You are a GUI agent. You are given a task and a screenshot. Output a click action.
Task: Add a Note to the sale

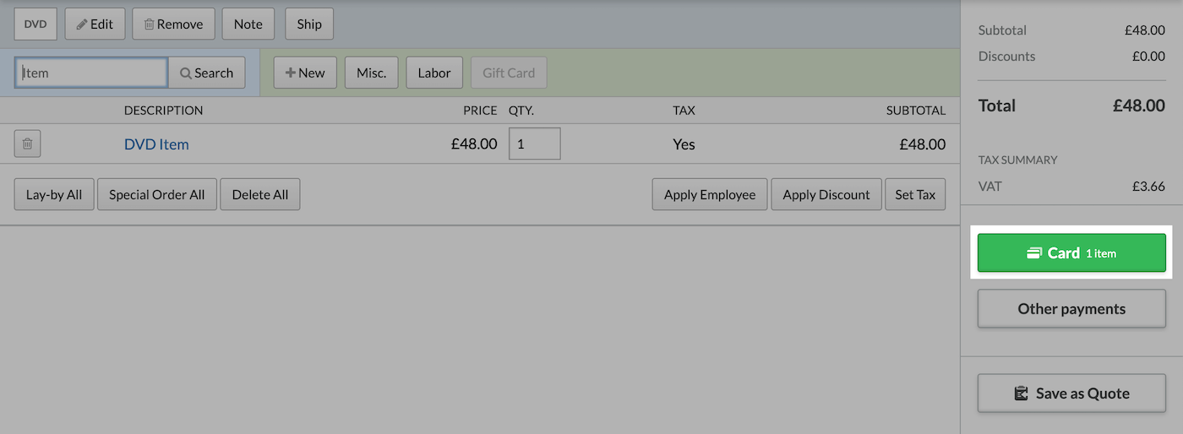coord(248,24)
